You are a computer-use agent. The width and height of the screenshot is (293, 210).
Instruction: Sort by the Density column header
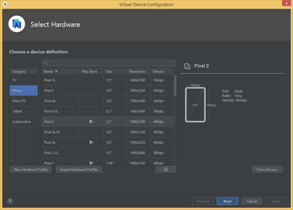pos(158,72)
